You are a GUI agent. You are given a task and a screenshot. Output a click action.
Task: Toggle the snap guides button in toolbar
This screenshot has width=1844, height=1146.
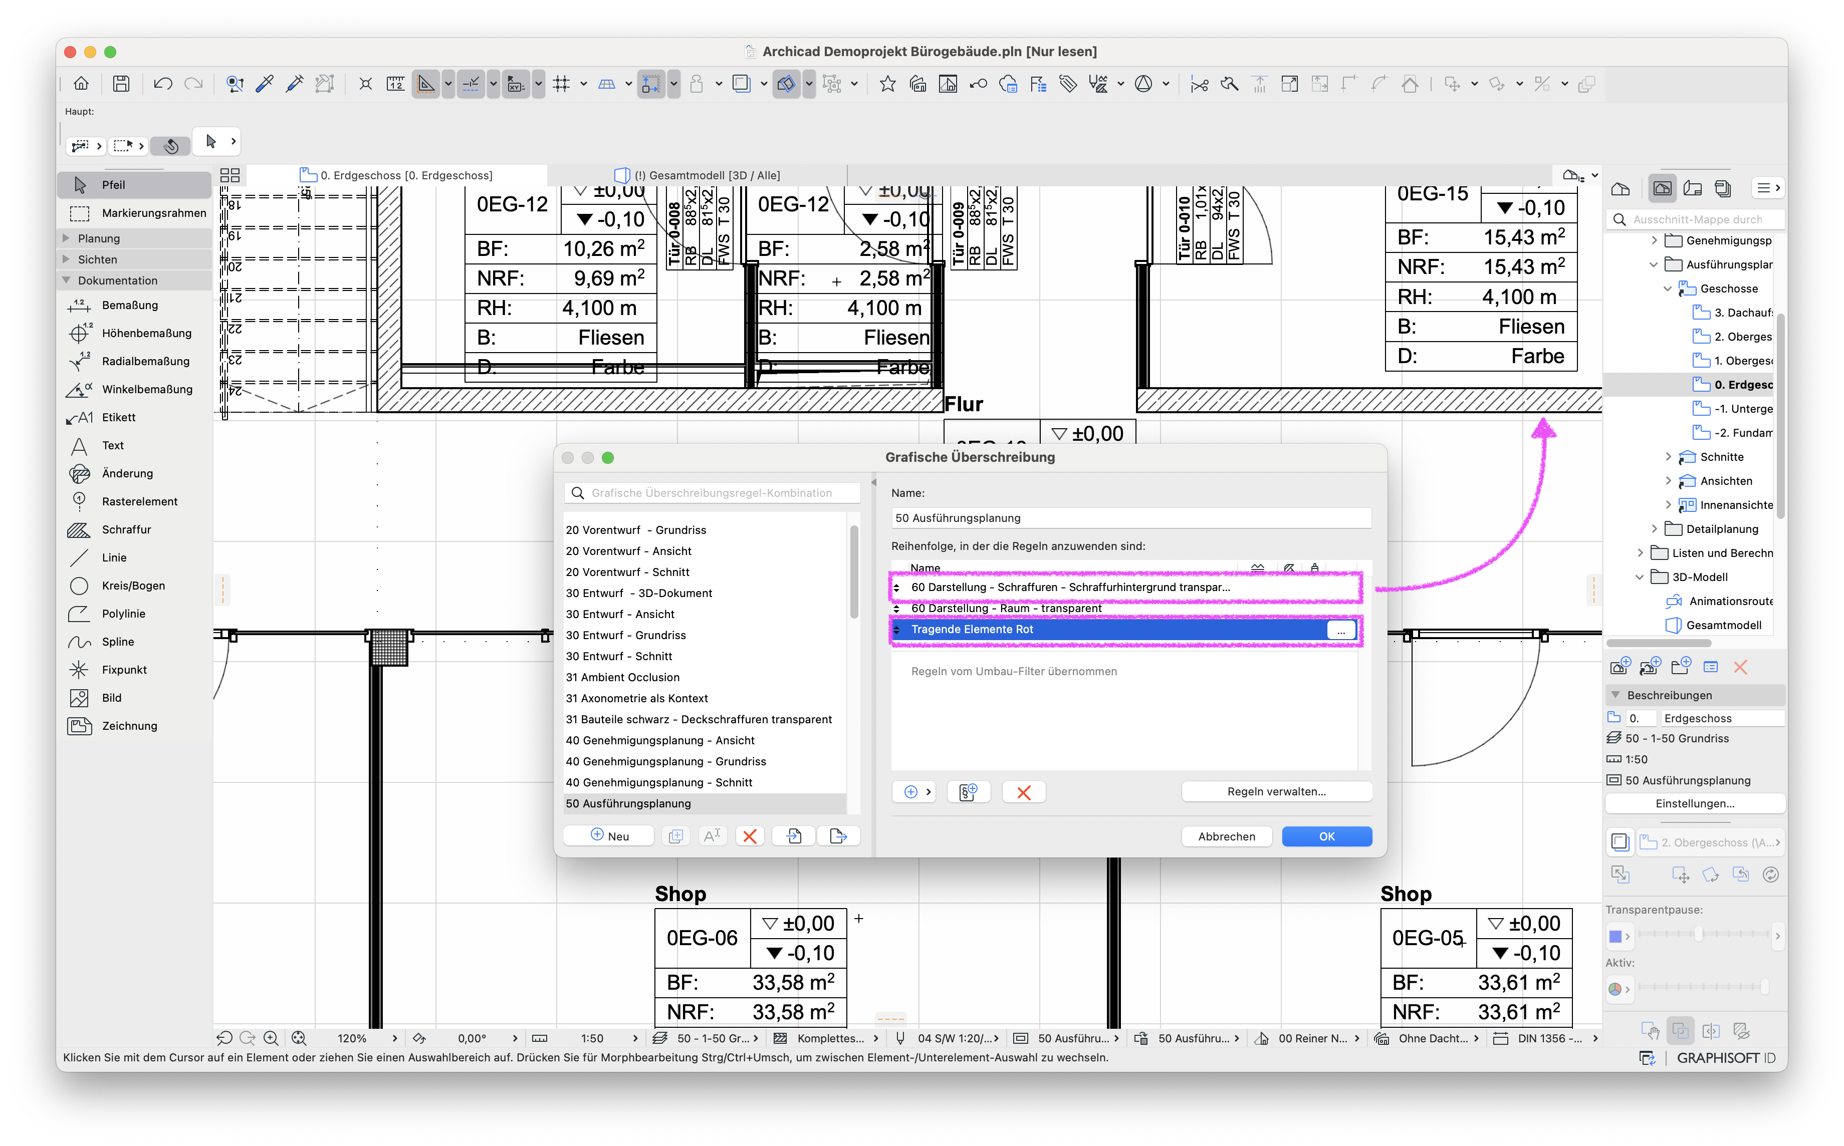pyautogui.click(x=471, y=83)
